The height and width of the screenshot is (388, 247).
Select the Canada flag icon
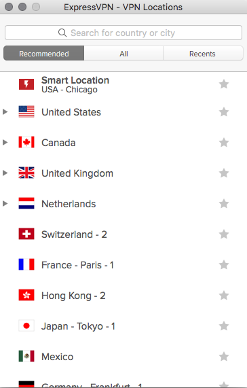[x=26, y=142]
